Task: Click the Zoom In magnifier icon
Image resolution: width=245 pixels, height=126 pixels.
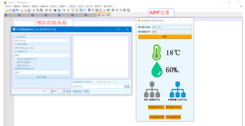Action: coord(64,10)
